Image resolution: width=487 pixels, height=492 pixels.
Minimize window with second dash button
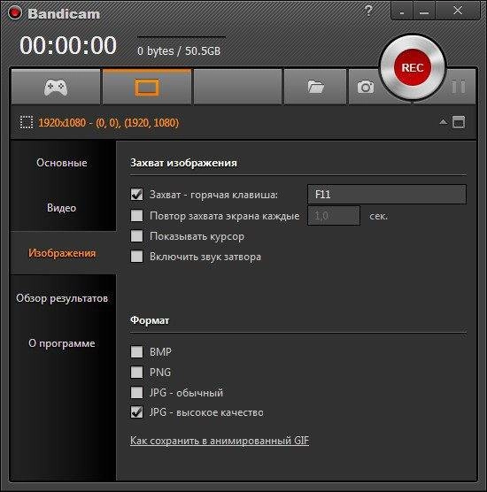click(x=424, y=11)
